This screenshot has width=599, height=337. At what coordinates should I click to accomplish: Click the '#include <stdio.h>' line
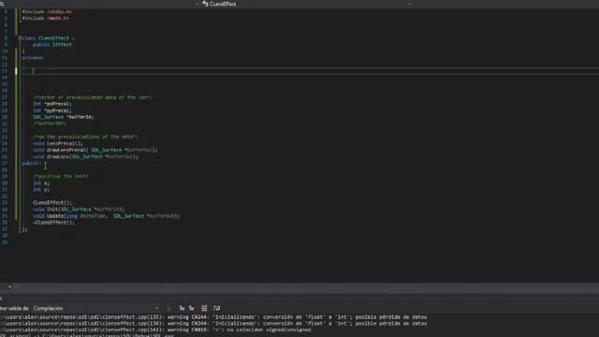[x=47, y=12]
